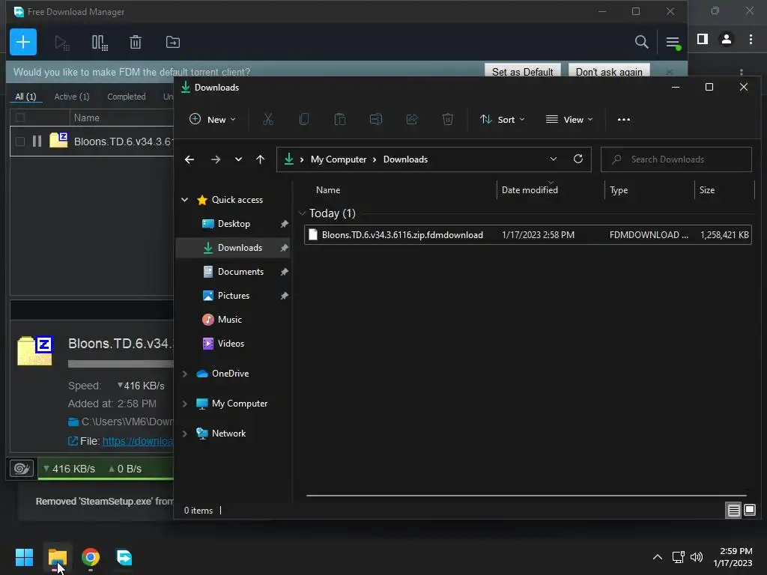
Task: Pause all downloads in FDM toolbar
Action: [x=100, y=43]
